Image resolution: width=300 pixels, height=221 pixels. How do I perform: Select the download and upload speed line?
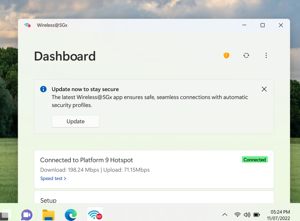click(x=95, y=170)
